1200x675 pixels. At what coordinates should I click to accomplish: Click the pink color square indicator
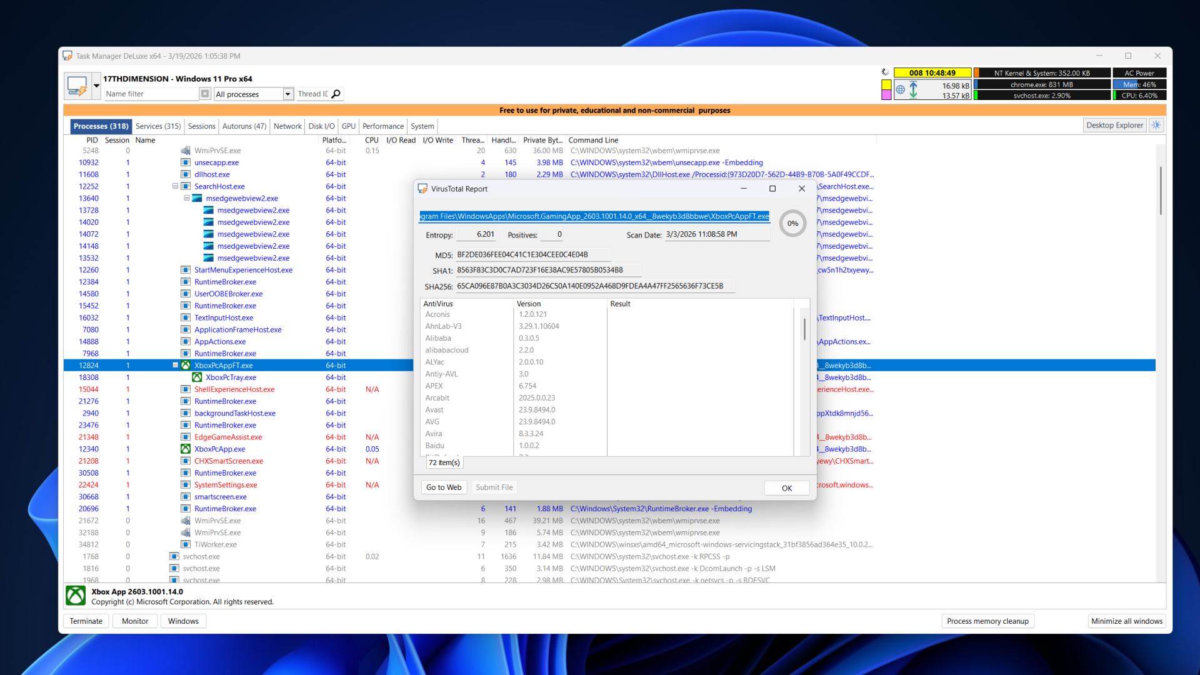(x=886, y=95)
